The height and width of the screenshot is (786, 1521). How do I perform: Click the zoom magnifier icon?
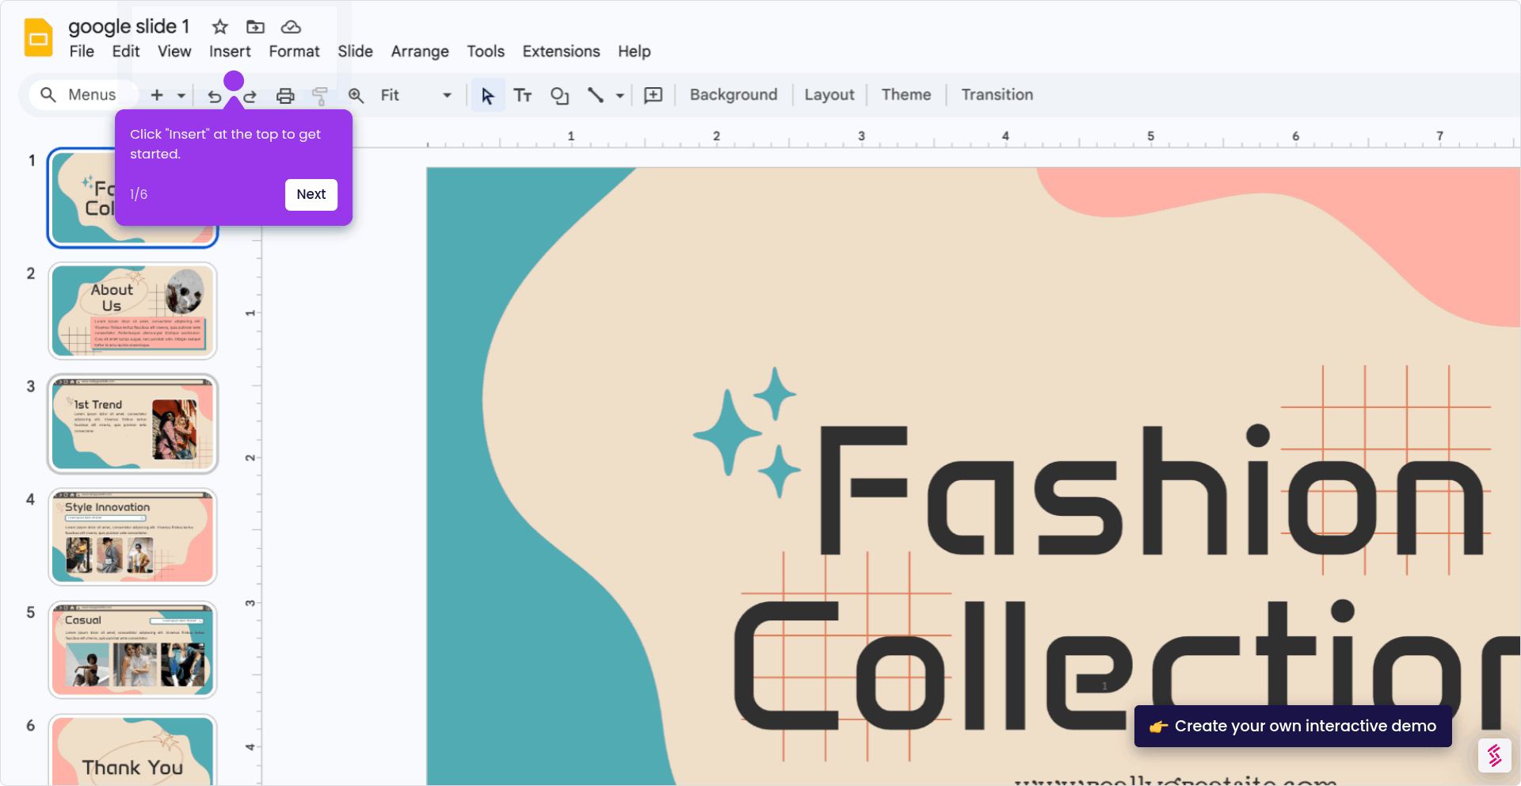point(356,95)
